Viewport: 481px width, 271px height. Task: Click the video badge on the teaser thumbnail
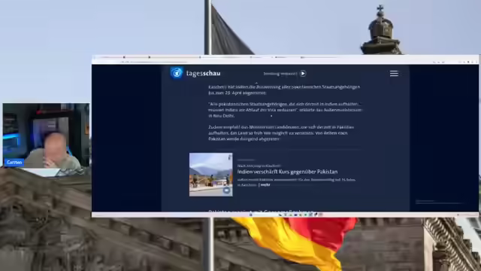pos(226,190)
